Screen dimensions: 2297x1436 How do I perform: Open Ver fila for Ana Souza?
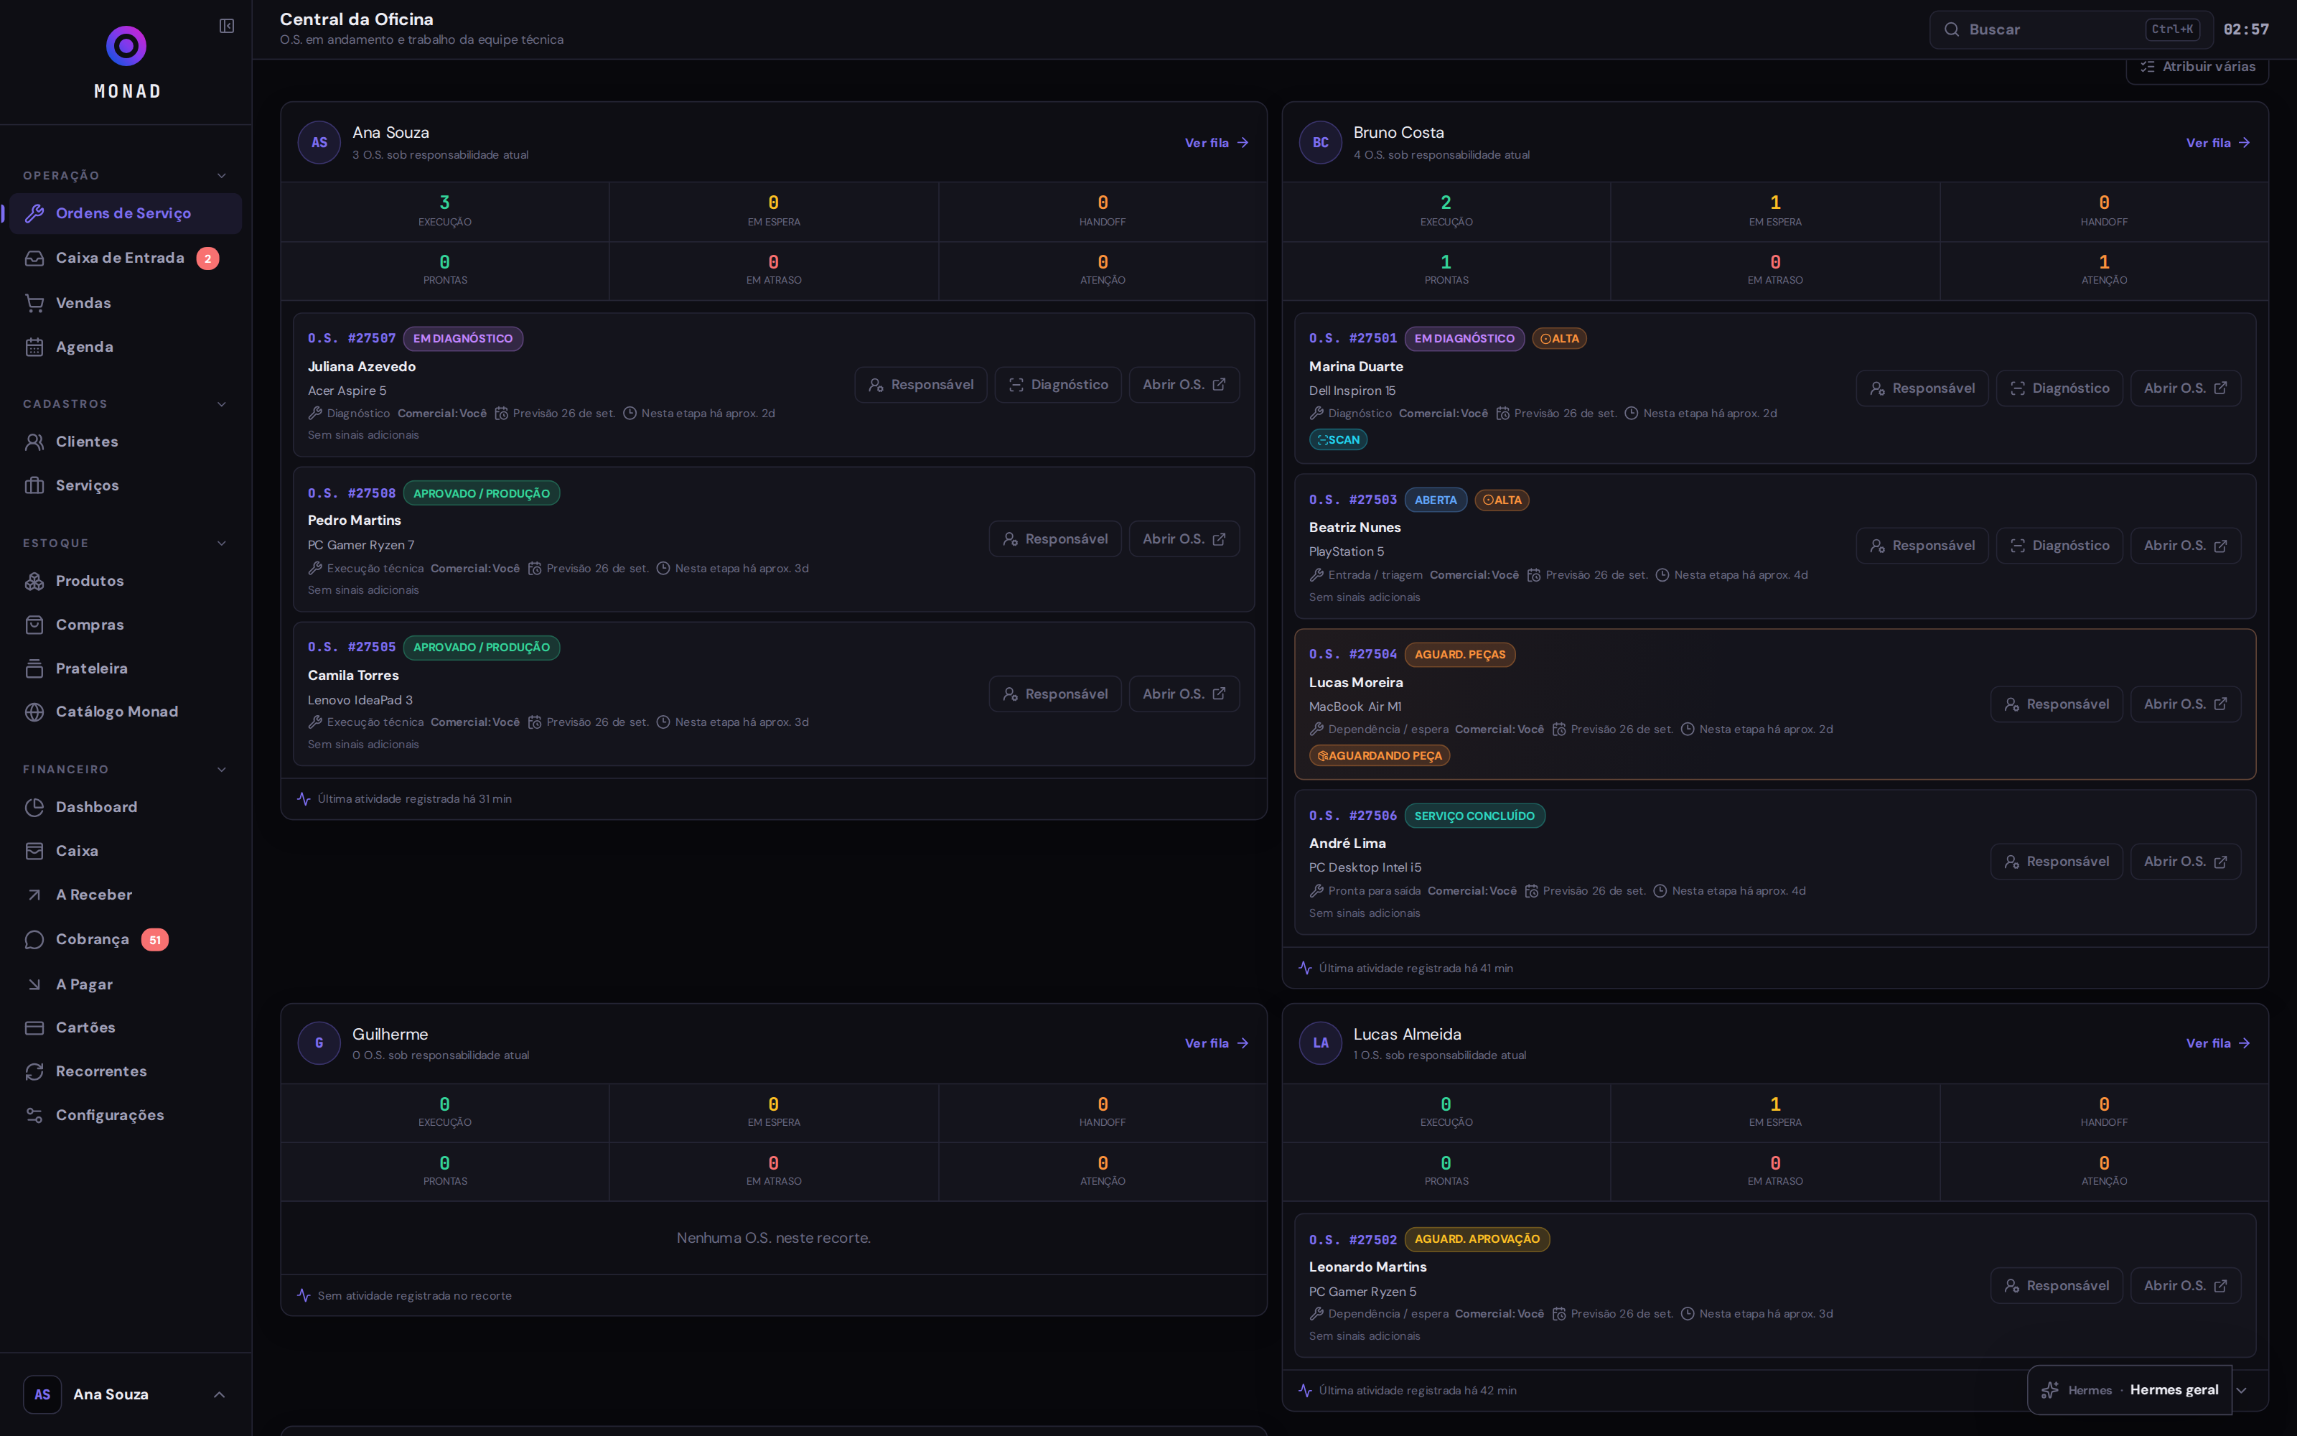pyautogui.click(x=1217, y=142)
